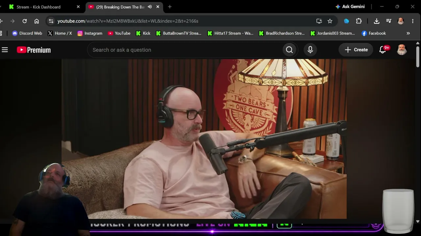This screenshot has height=236, width=421.
Task: Close the Breaking Down The Bar tab
Action: tap(158, 7)
